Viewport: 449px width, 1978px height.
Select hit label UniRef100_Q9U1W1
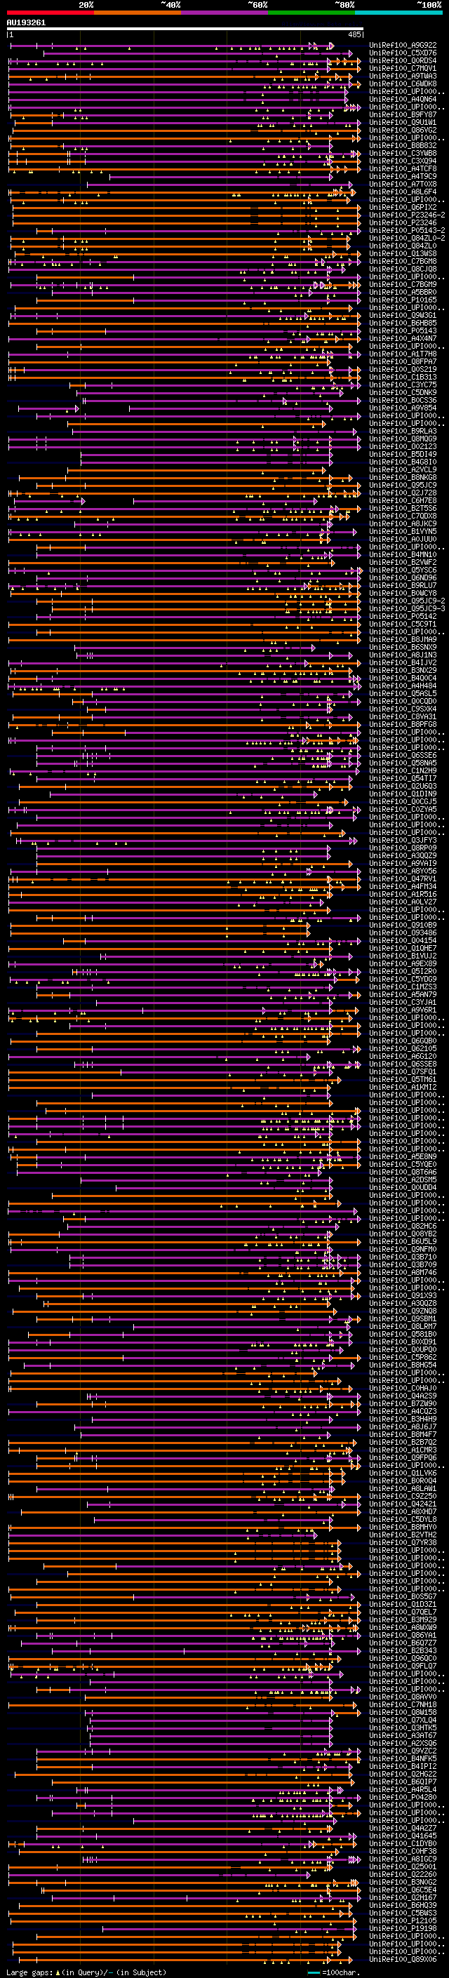tap(403, 122)
